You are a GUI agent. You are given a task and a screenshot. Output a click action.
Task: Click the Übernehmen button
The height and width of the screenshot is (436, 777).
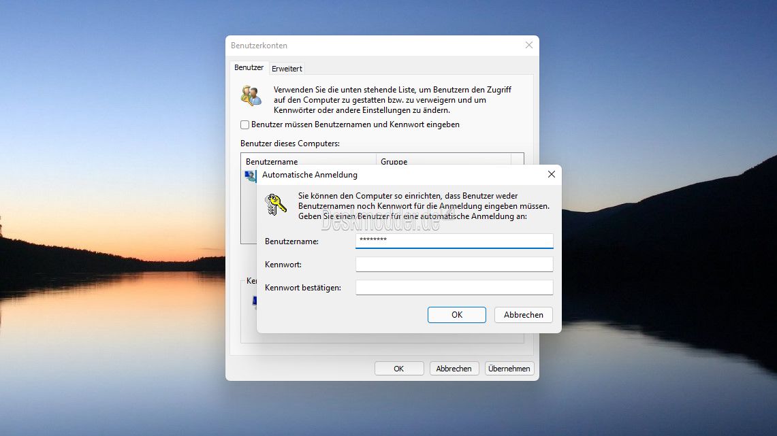point(509,369)
